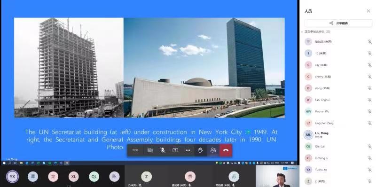
Task: Close the people side panel
Action: (x=368, y=11)
